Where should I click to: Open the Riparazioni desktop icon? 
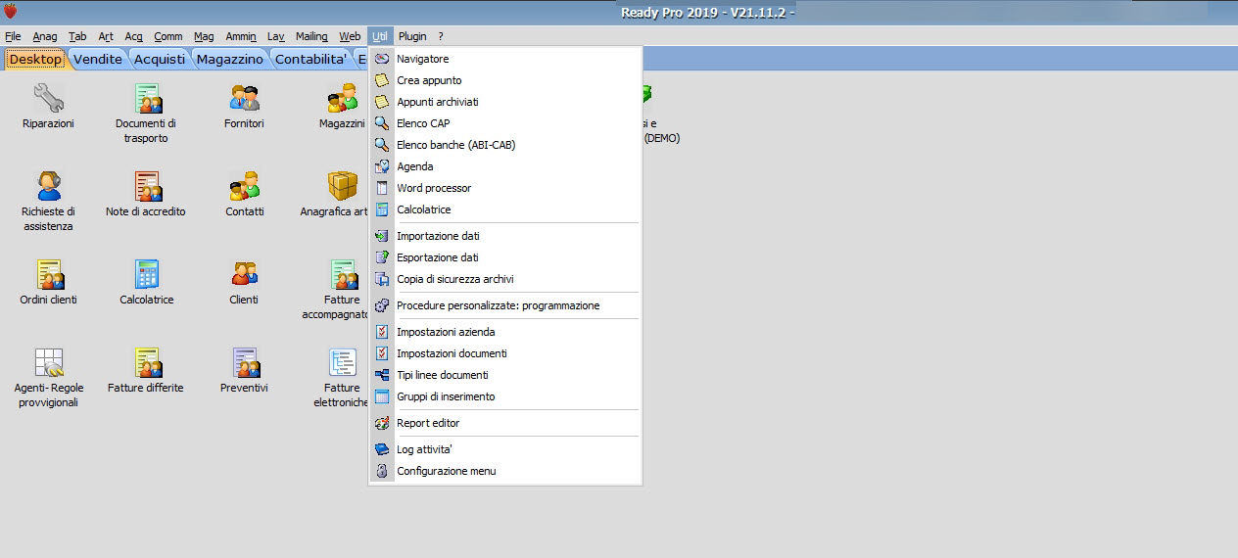pos(48,99)
